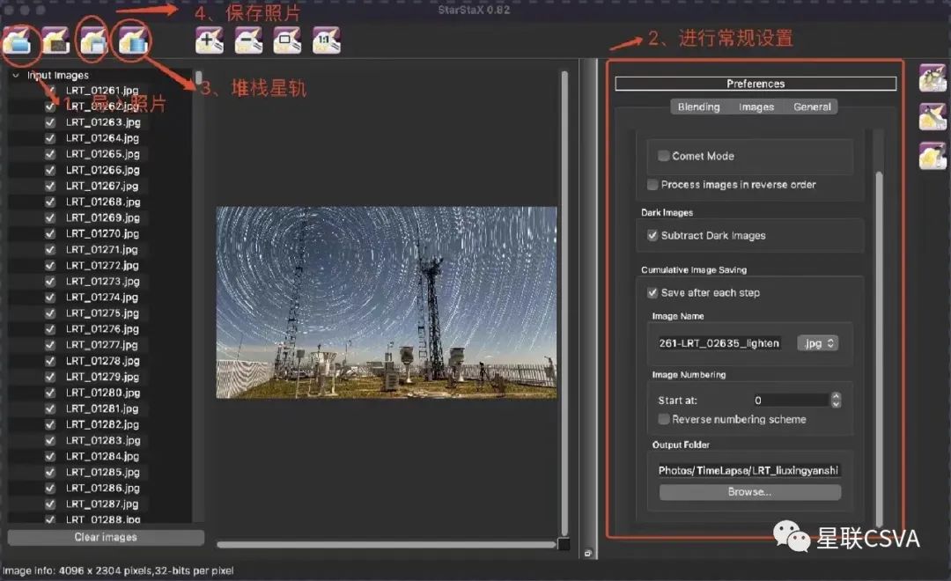Open the .jpg file format dropdown
Image resolution: width=951 pixels, height=581 pixels.
pos(817,343)
